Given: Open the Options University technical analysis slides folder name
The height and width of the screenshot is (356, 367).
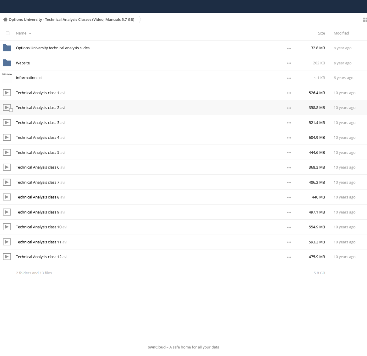Looking at the screenshot, I should coord(53,48).
